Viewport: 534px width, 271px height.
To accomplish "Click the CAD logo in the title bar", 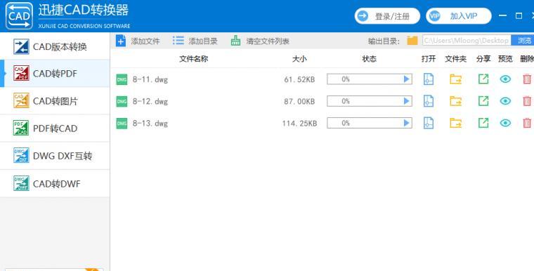I will tap(19, 16).
